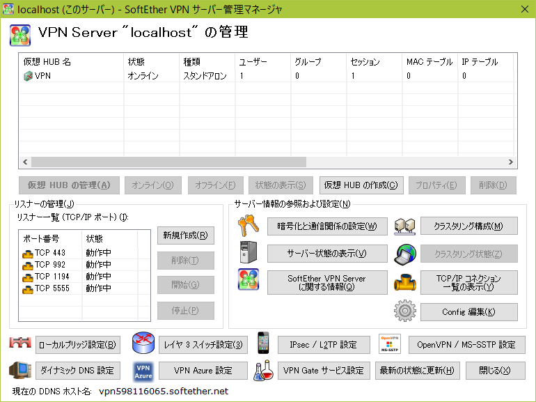Open VPN Azure 設定
536x402 pixels.
[203, 371]
